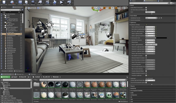
Task: Open the Cinematics toolbar button
Action: [47, 3]
